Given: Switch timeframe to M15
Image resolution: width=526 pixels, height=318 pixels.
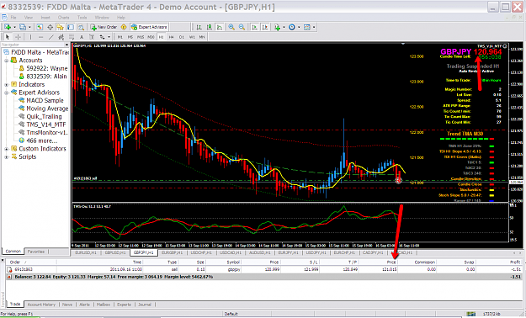Looking at the screenshot, I should coord(141,37).
